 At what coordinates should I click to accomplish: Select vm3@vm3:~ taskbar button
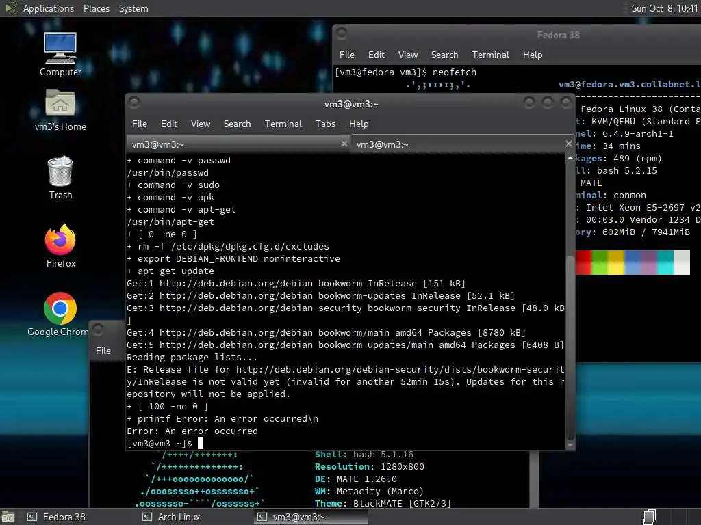pos(311,517)
